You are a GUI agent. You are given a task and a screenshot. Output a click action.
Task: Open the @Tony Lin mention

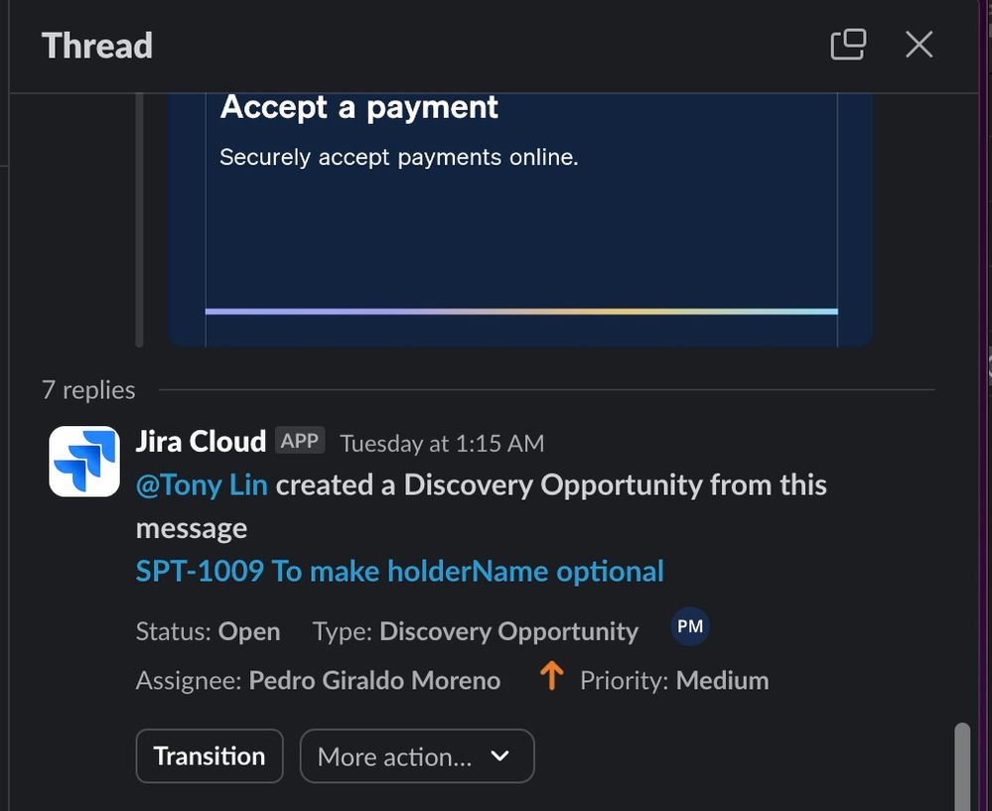coord(202,485)
